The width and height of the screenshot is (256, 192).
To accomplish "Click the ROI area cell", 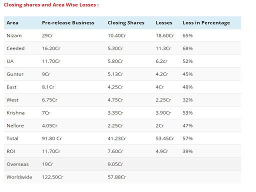I will pyautogui.click(x=11, y=151).
